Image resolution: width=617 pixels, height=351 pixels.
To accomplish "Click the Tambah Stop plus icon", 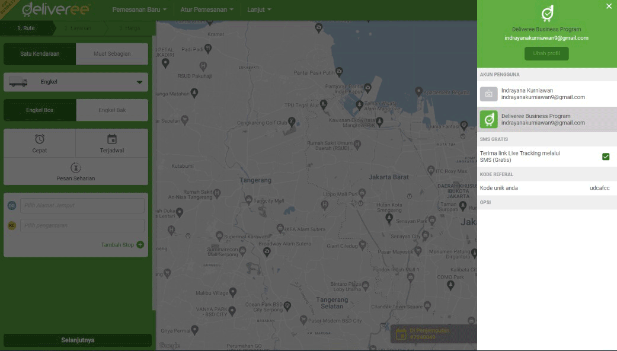I will [140, 245].
